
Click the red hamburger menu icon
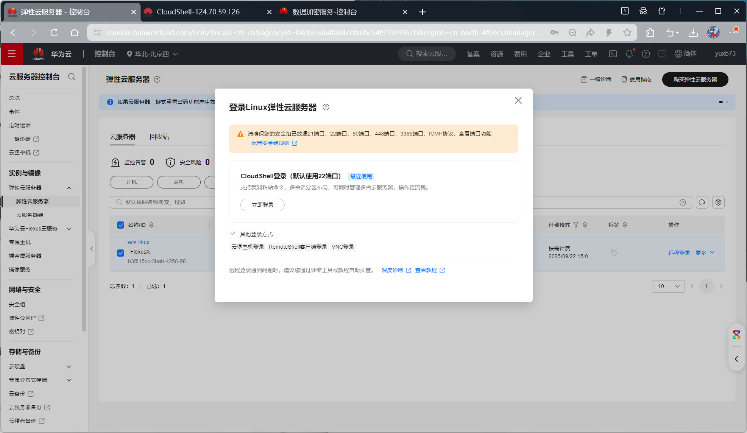(x=12, y=54)
